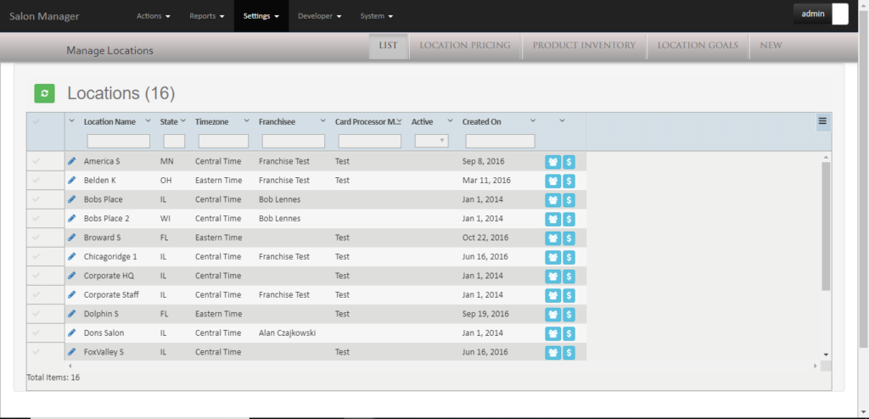The height and width of the screenshot is (419, 869).
Task: Click shirt icon for Bobs Place row
Action: pyautogui.click(x=552, y=199)
